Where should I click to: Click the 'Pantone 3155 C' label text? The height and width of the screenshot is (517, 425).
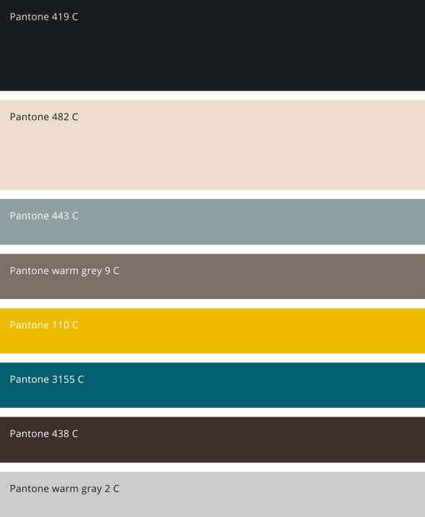point(47,380)
